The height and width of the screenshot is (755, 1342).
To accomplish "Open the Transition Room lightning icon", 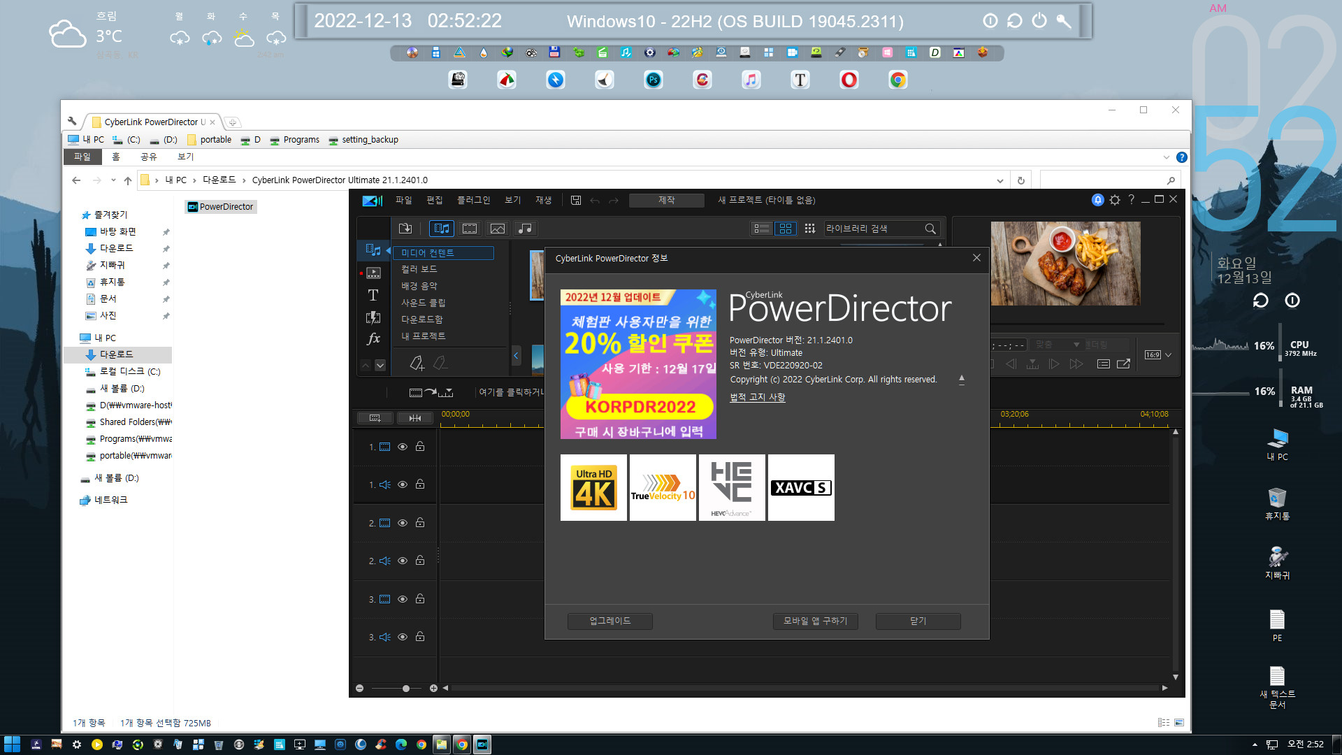I will [373, 317].
